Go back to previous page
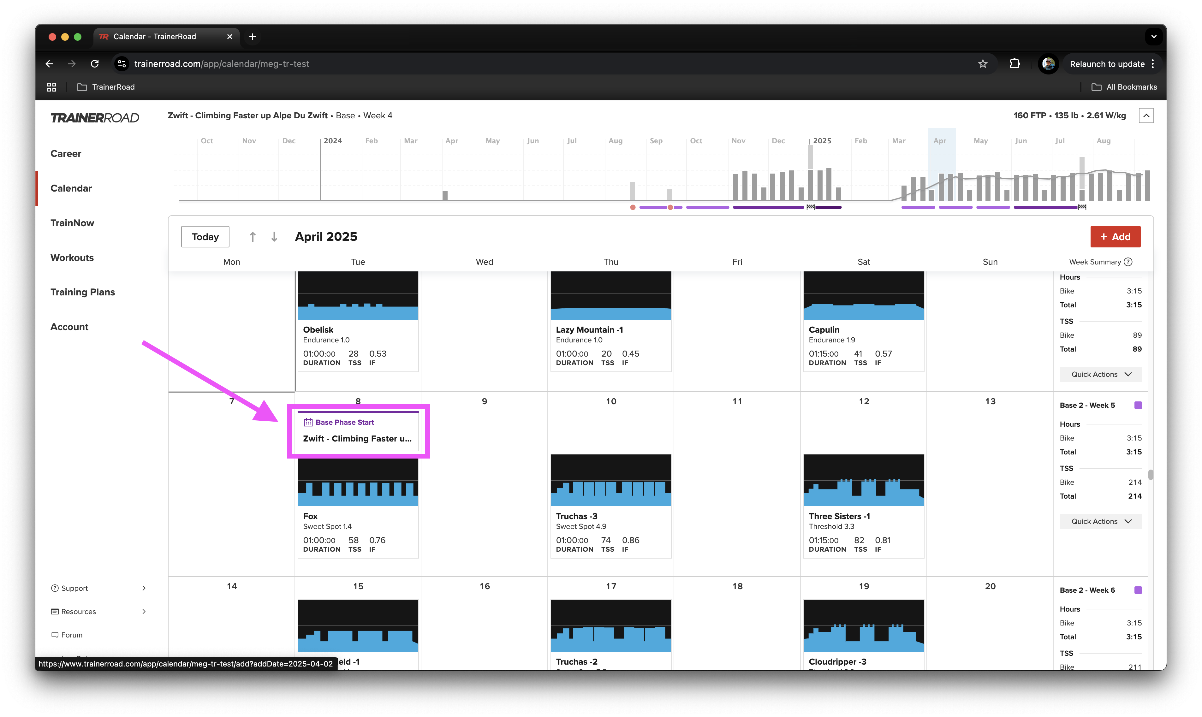This screenshot has height=717, width=1202. coord(49,64)
